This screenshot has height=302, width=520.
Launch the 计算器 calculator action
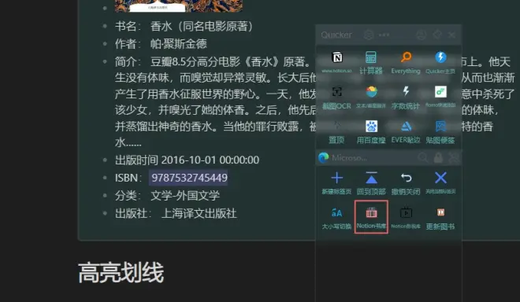(x=371, y=63)
